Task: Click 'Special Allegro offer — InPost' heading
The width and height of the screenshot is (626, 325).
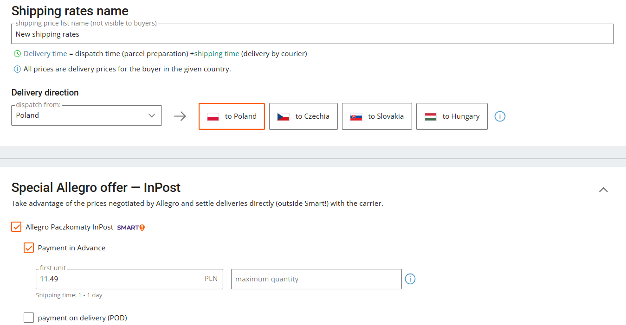Action: coord(96,188)
